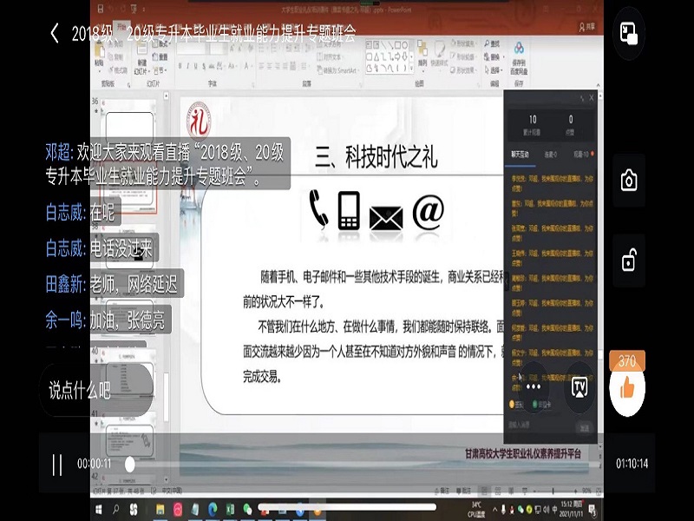Screen dimensions: 694x521
Task: Click 邓超's welcome message in chat
Action: point(165,164)
